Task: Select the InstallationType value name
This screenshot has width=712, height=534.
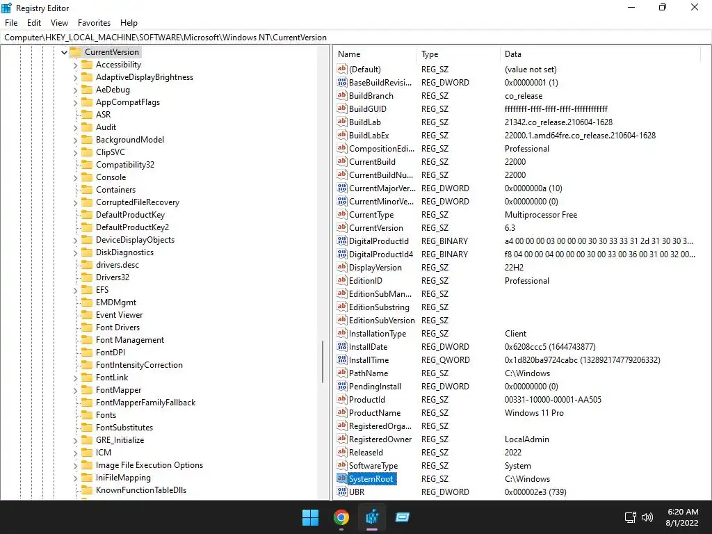Action: coord(378,333)
